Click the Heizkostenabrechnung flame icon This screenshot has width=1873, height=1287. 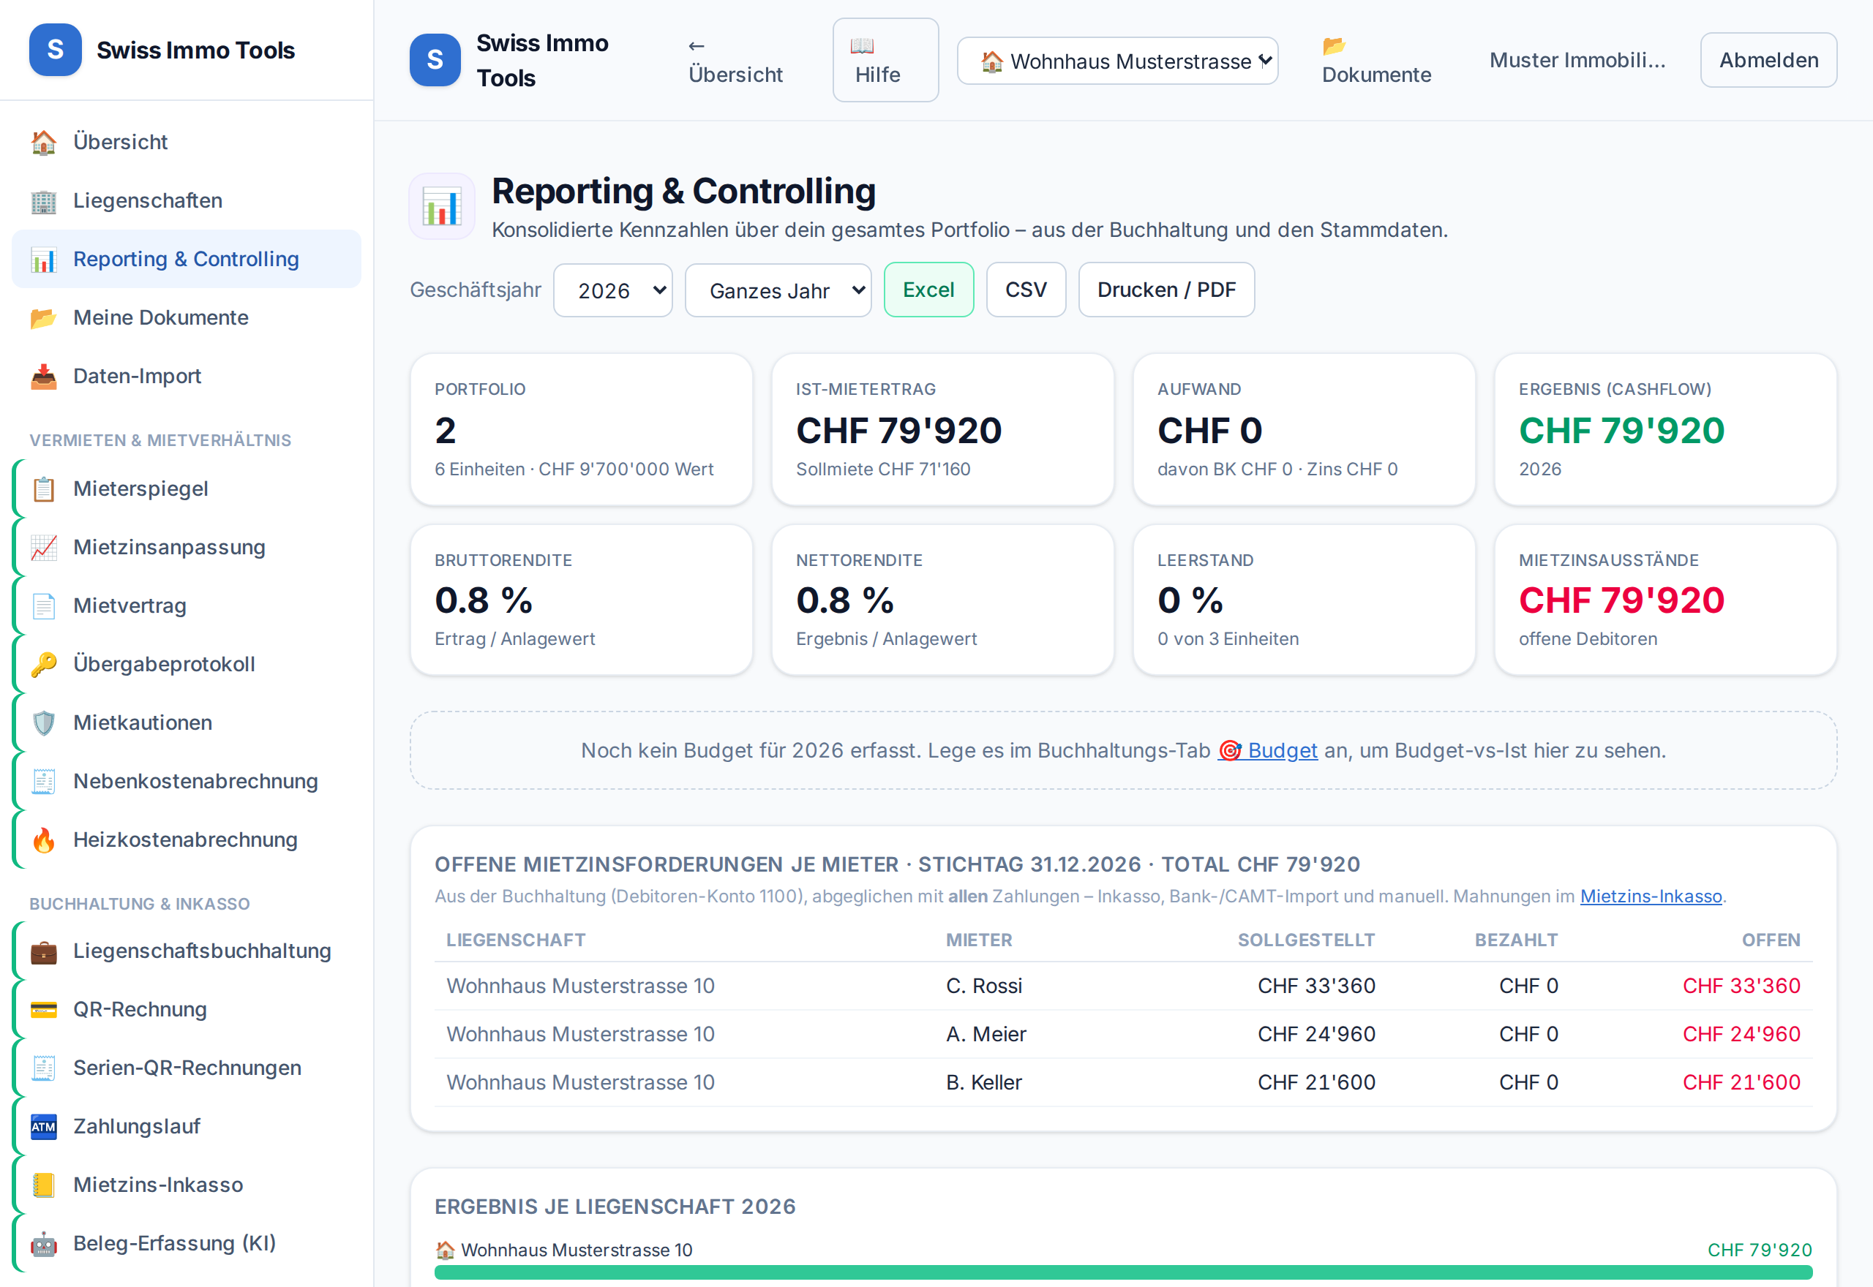point(44,839)
